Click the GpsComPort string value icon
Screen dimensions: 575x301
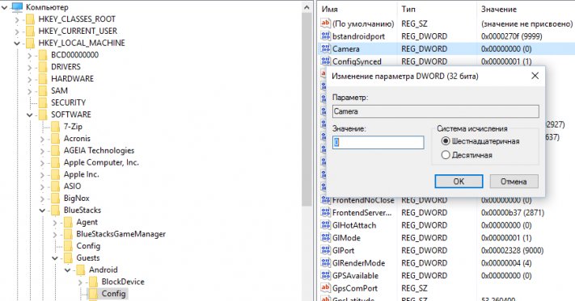325,287
